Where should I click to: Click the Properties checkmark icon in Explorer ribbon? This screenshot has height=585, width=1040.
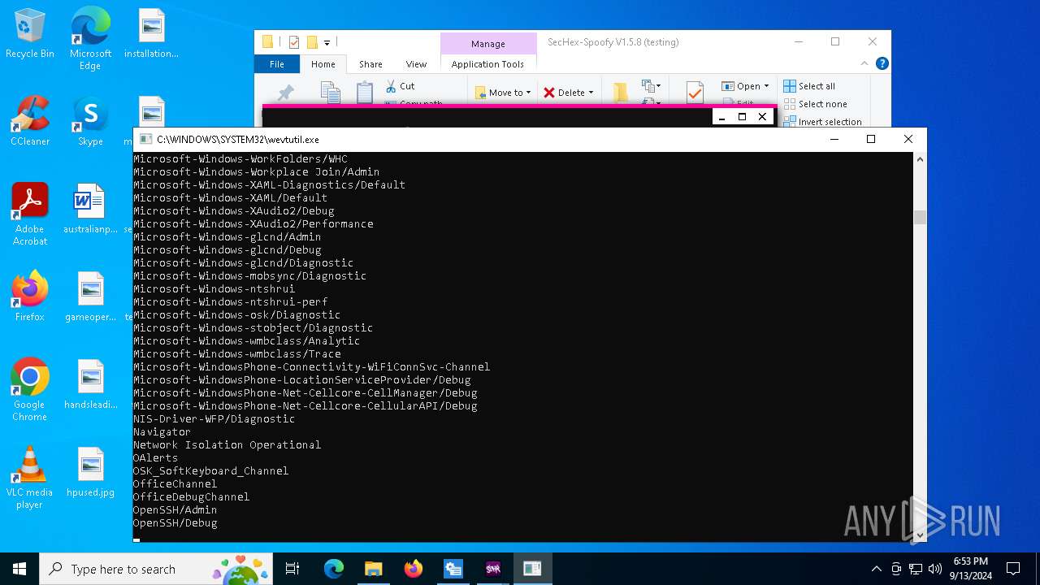[x=695, y=93]
